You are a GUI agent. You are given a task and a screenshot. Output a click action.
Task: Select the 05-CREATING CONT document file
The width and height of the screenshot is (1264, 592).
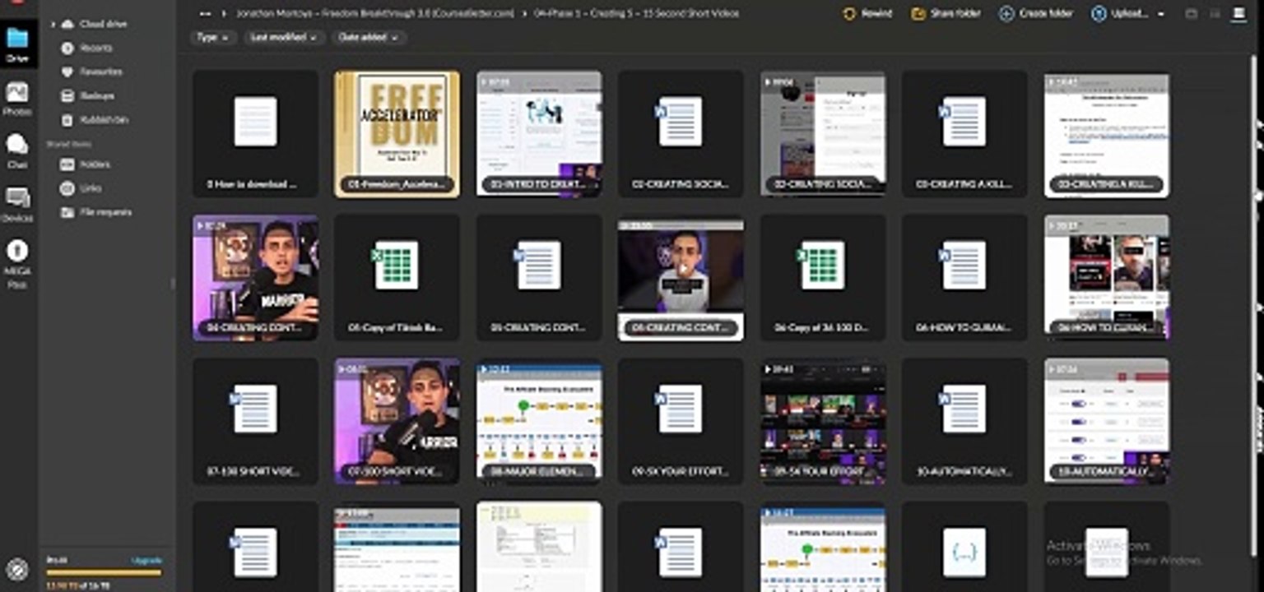point(539,277)
